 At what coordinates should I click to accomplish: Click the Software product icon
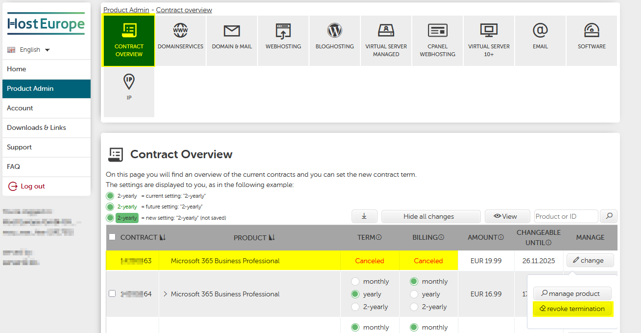click(592, 31)
